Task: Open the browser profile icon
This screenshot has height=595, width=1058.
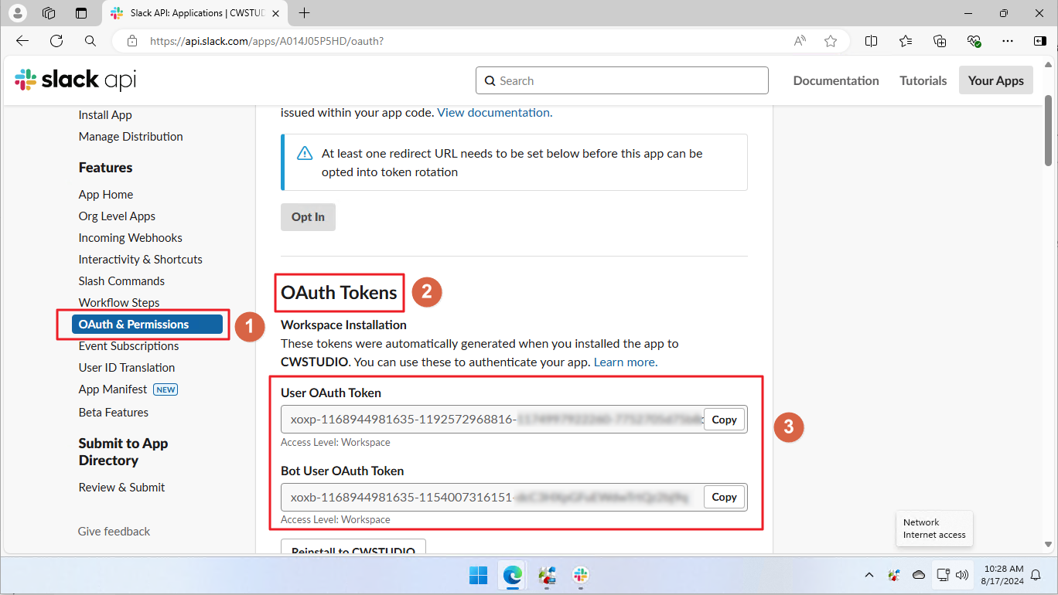Action: tap(19, 13)
